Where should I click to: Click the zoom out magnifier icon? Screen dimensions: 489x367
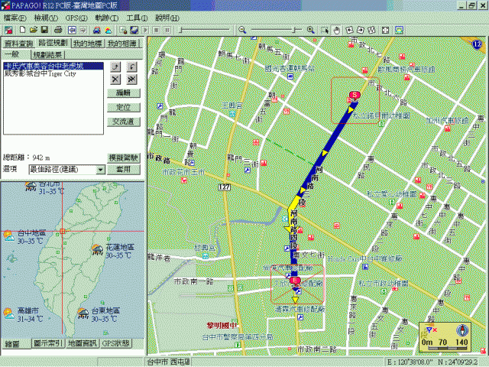[242, 30]
